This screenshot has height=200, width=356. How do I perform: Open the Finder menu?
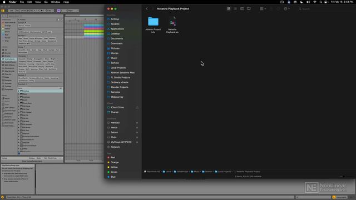click(x=12, y=2)
